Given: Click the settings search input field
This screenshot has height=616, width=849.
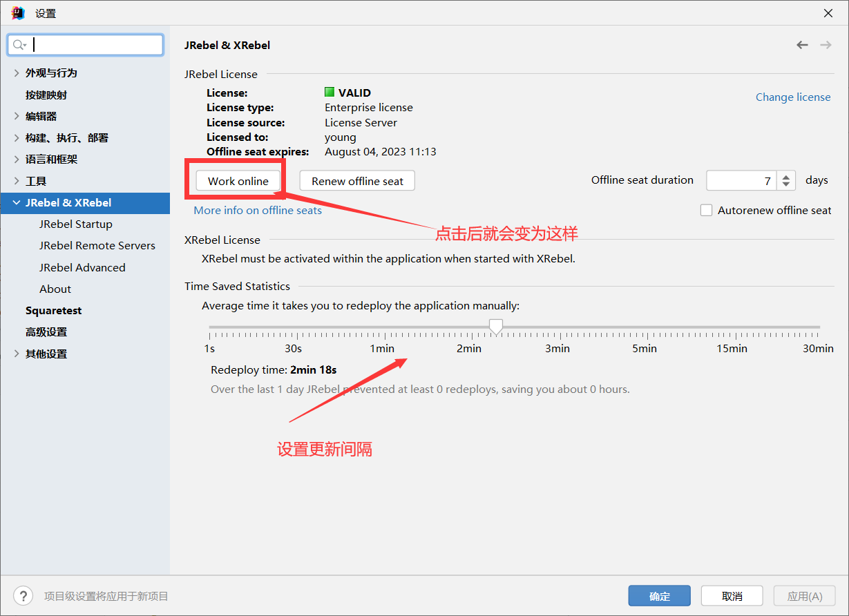Looking at the screenshot, I should (86, 45).
